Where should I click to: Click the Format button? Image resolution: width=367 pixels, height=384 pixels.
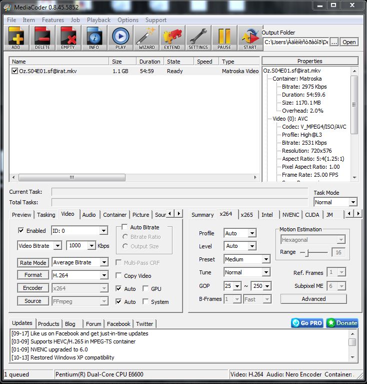pyautogui.click(x=33, y=275)
